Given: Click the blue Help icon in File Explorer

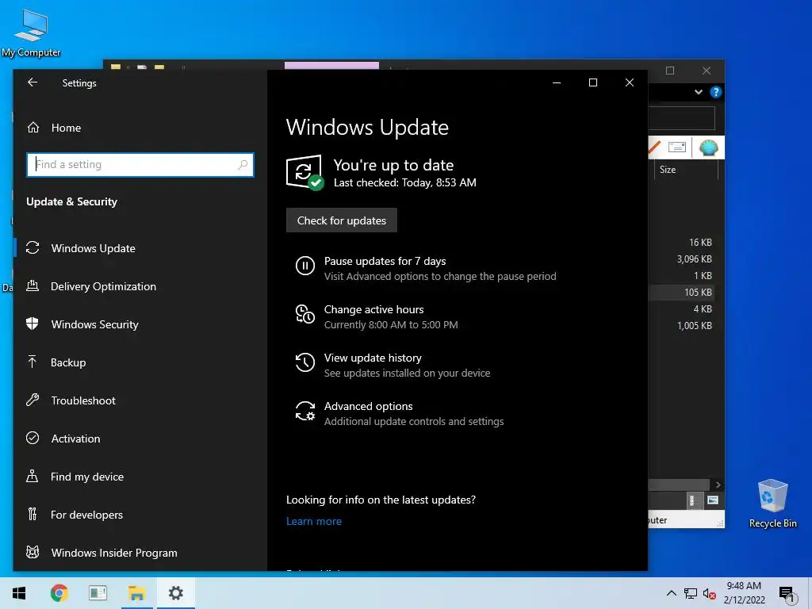Looking at the screenshot, I should click(716, 92).
